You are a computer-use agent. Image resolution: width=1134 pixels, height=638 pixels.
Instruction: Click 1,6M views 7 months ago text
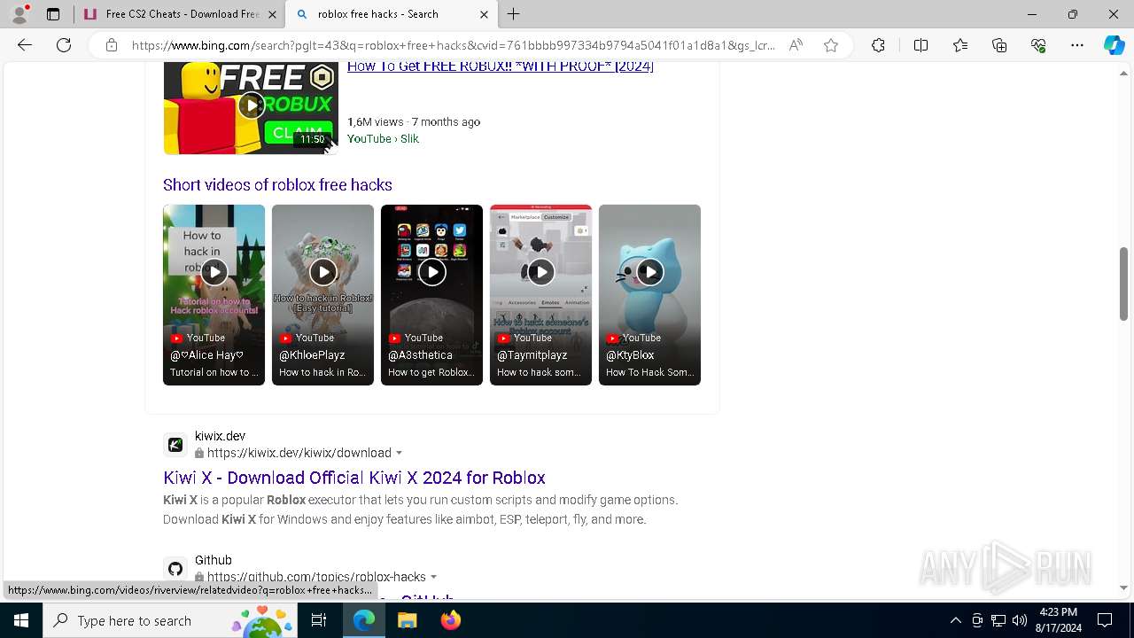(x=414, y=122)
